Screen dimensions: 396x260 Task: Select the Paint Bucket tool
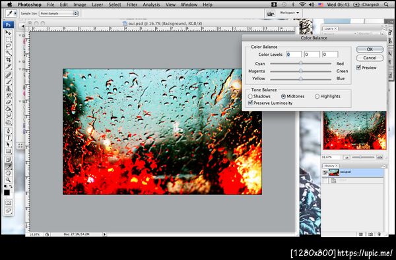[9, 109]
